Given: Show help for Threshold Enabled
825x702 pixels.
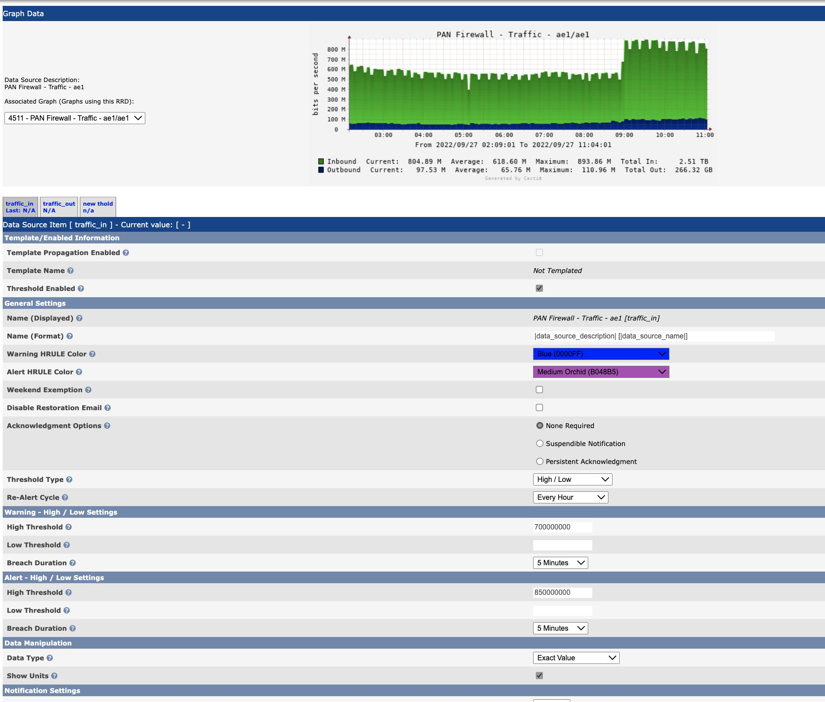Looking at the screenshot, I should coord(81,289).
